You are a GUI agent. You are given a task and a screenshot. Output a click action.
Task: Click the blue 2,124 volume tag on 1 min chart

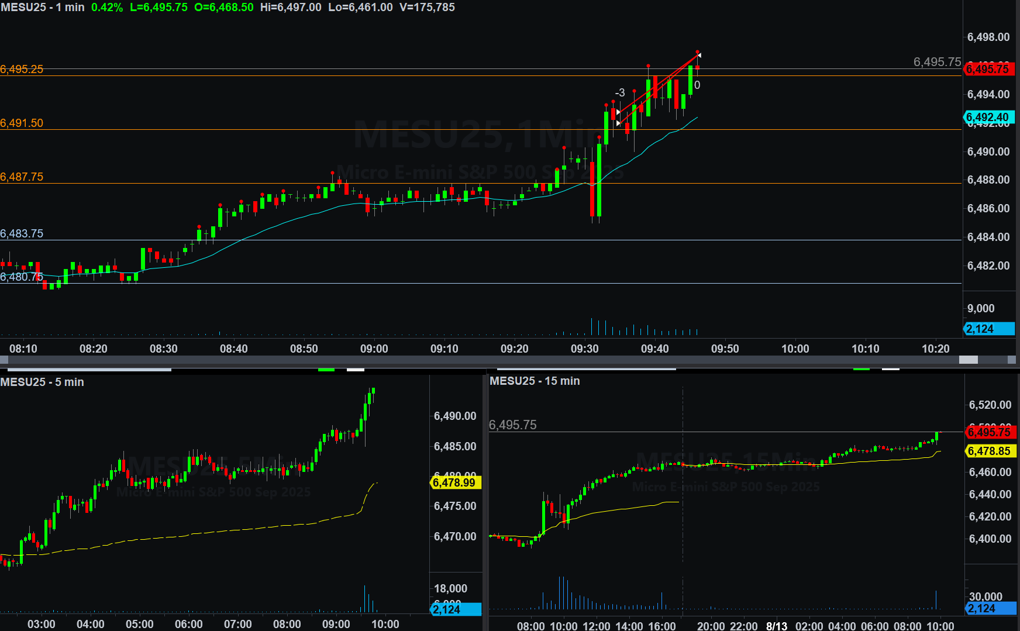coord(988,329)
